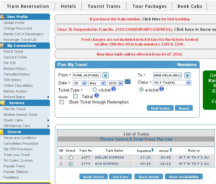Open Master List of Passengers
216x184 pixels.
(24, 34)
